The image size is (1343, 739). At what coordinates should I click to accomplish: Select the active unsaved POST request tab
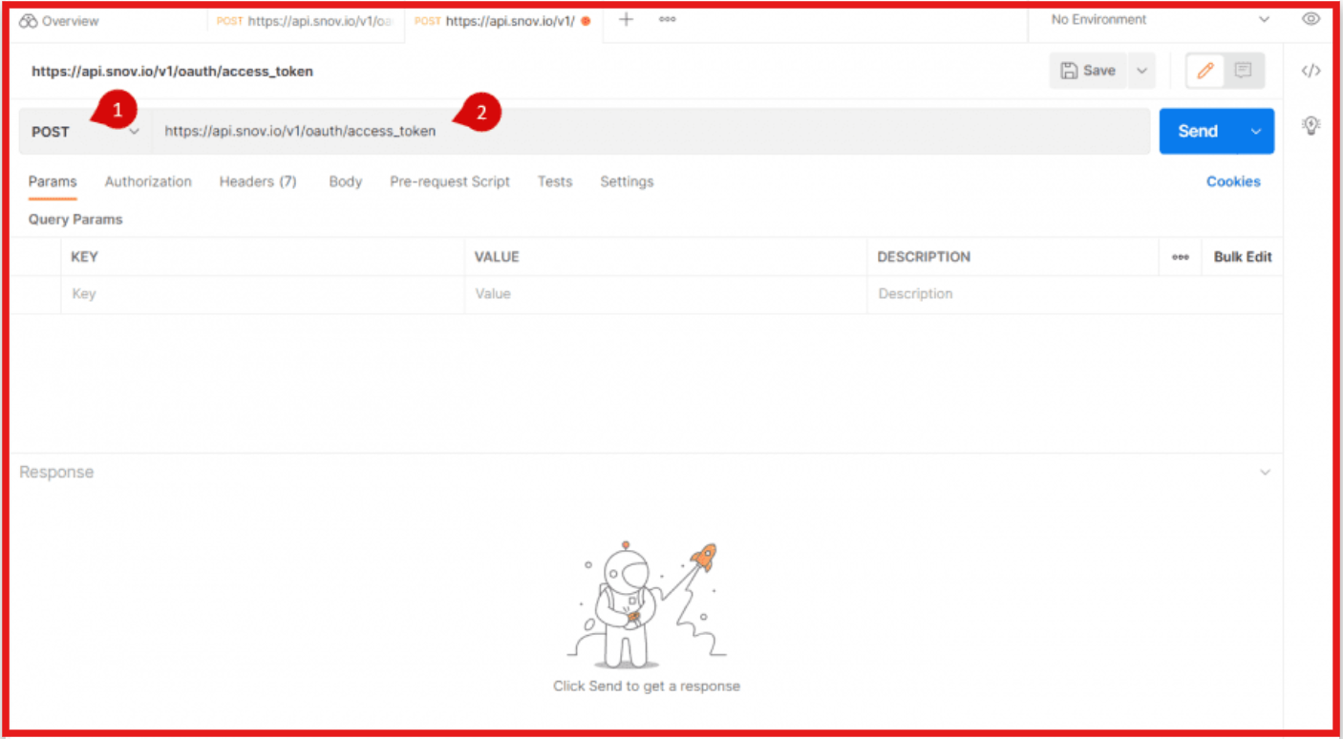(503, 21)
